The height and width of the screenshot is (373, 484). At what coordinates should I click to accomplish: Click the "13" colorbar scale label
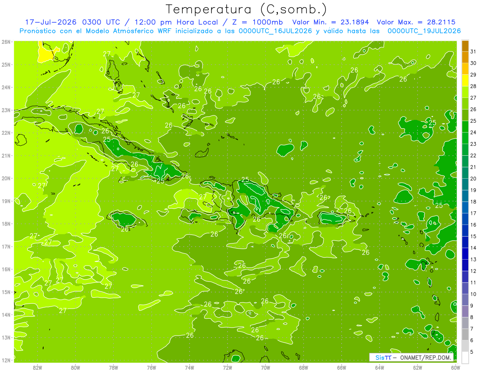click(474, 260)
